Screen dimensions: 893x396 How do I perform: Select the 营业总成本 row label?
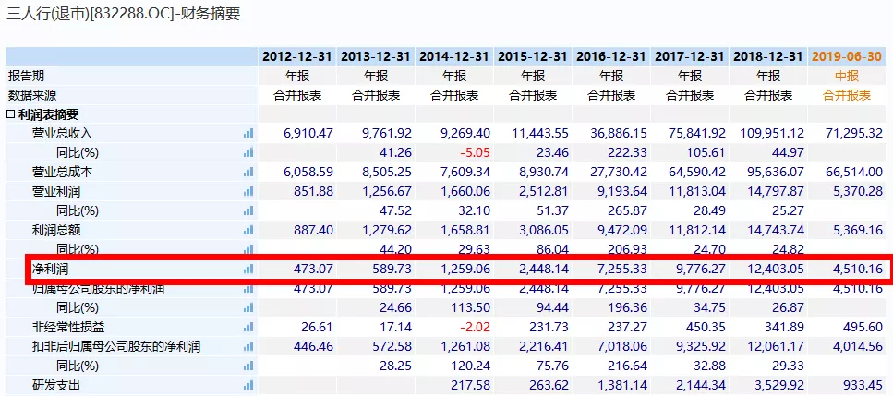(62, 173)
